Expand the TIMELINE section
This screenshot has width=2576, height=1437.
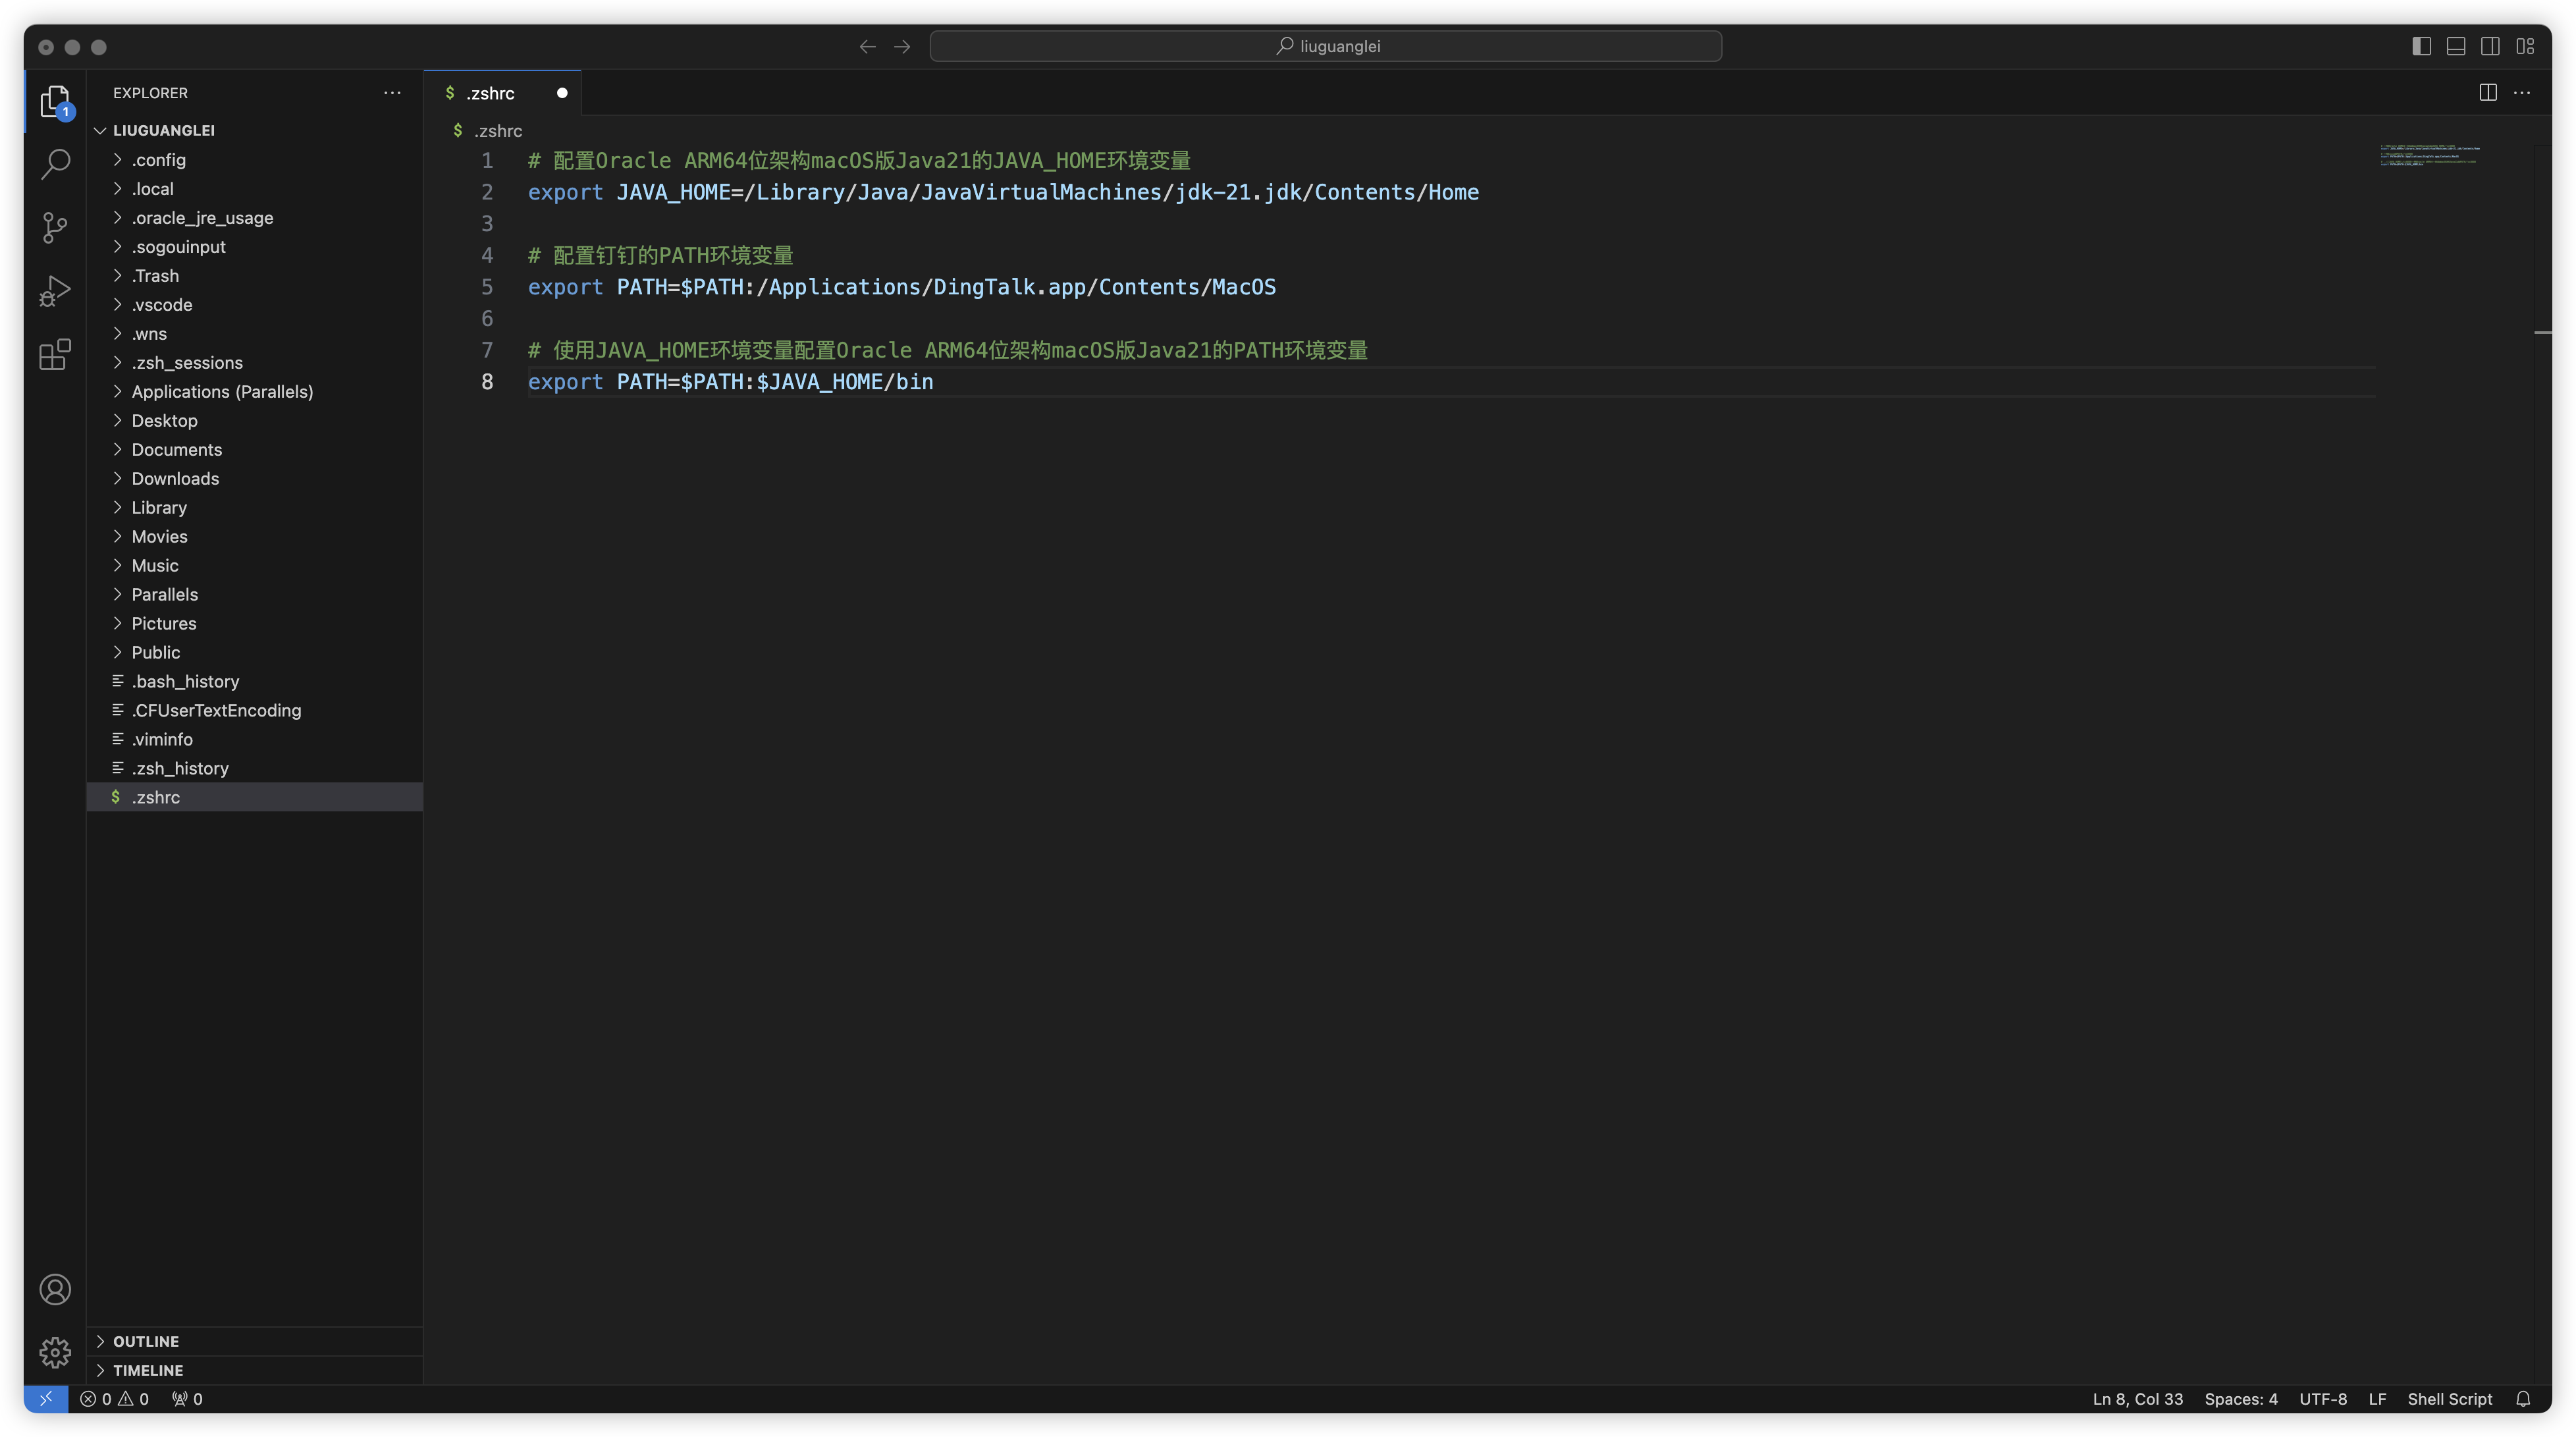pos(148,1370)
